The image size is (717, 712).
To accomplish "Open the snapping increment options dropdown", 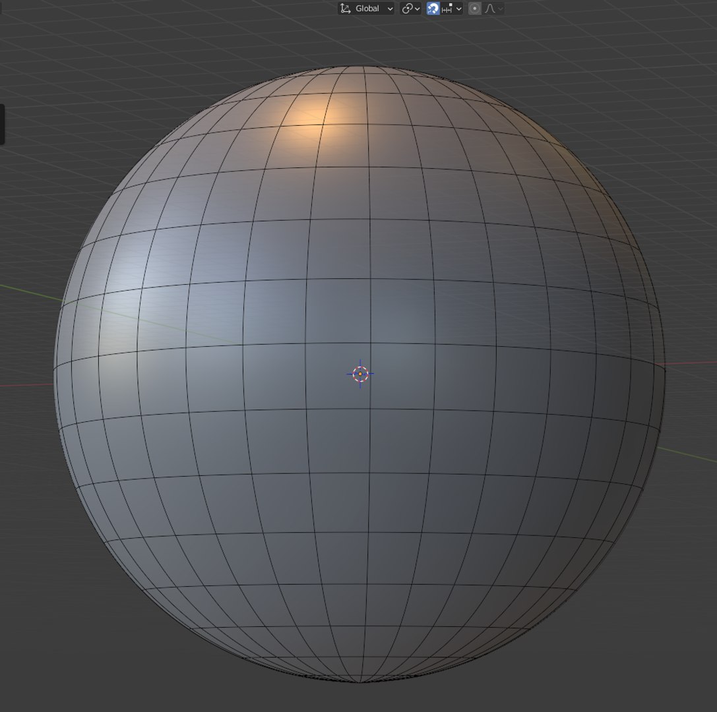I will [x=452, y=8].
